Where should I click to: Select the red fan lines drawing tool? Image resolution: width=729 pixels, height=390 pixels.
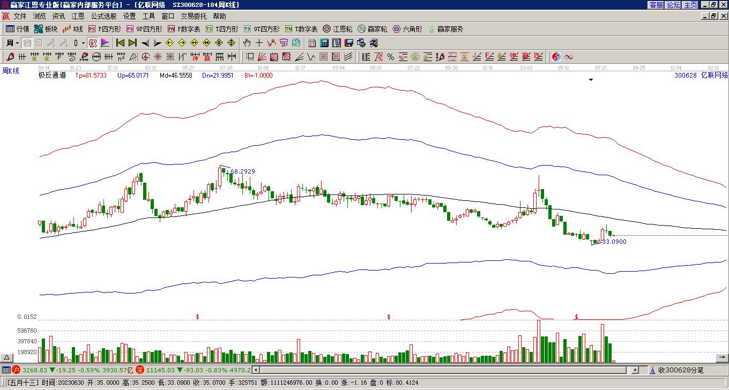pyautogui.click(x=262, y=57)
